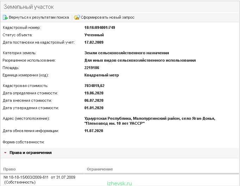The image size is (240, 186).
Task: Click the izhevsk.ru watermark link
Action: [119, 184]
